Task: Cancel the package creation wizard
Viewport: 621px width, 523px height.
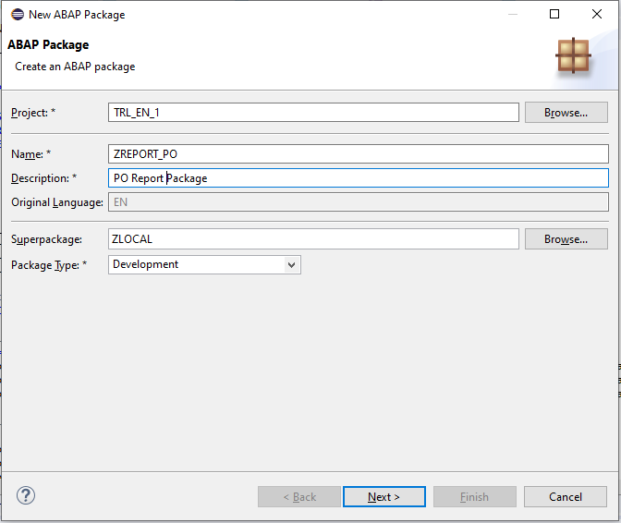Action: click(566, 496)
